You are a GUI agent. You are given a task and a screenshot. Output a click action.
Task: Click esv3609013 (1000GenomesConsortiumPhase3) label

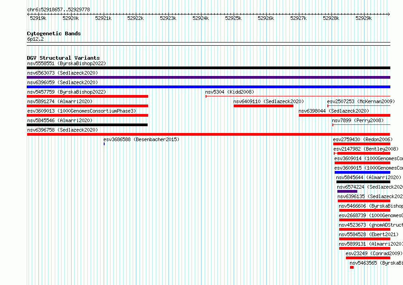pyautogui.click(x=82, y=111)
